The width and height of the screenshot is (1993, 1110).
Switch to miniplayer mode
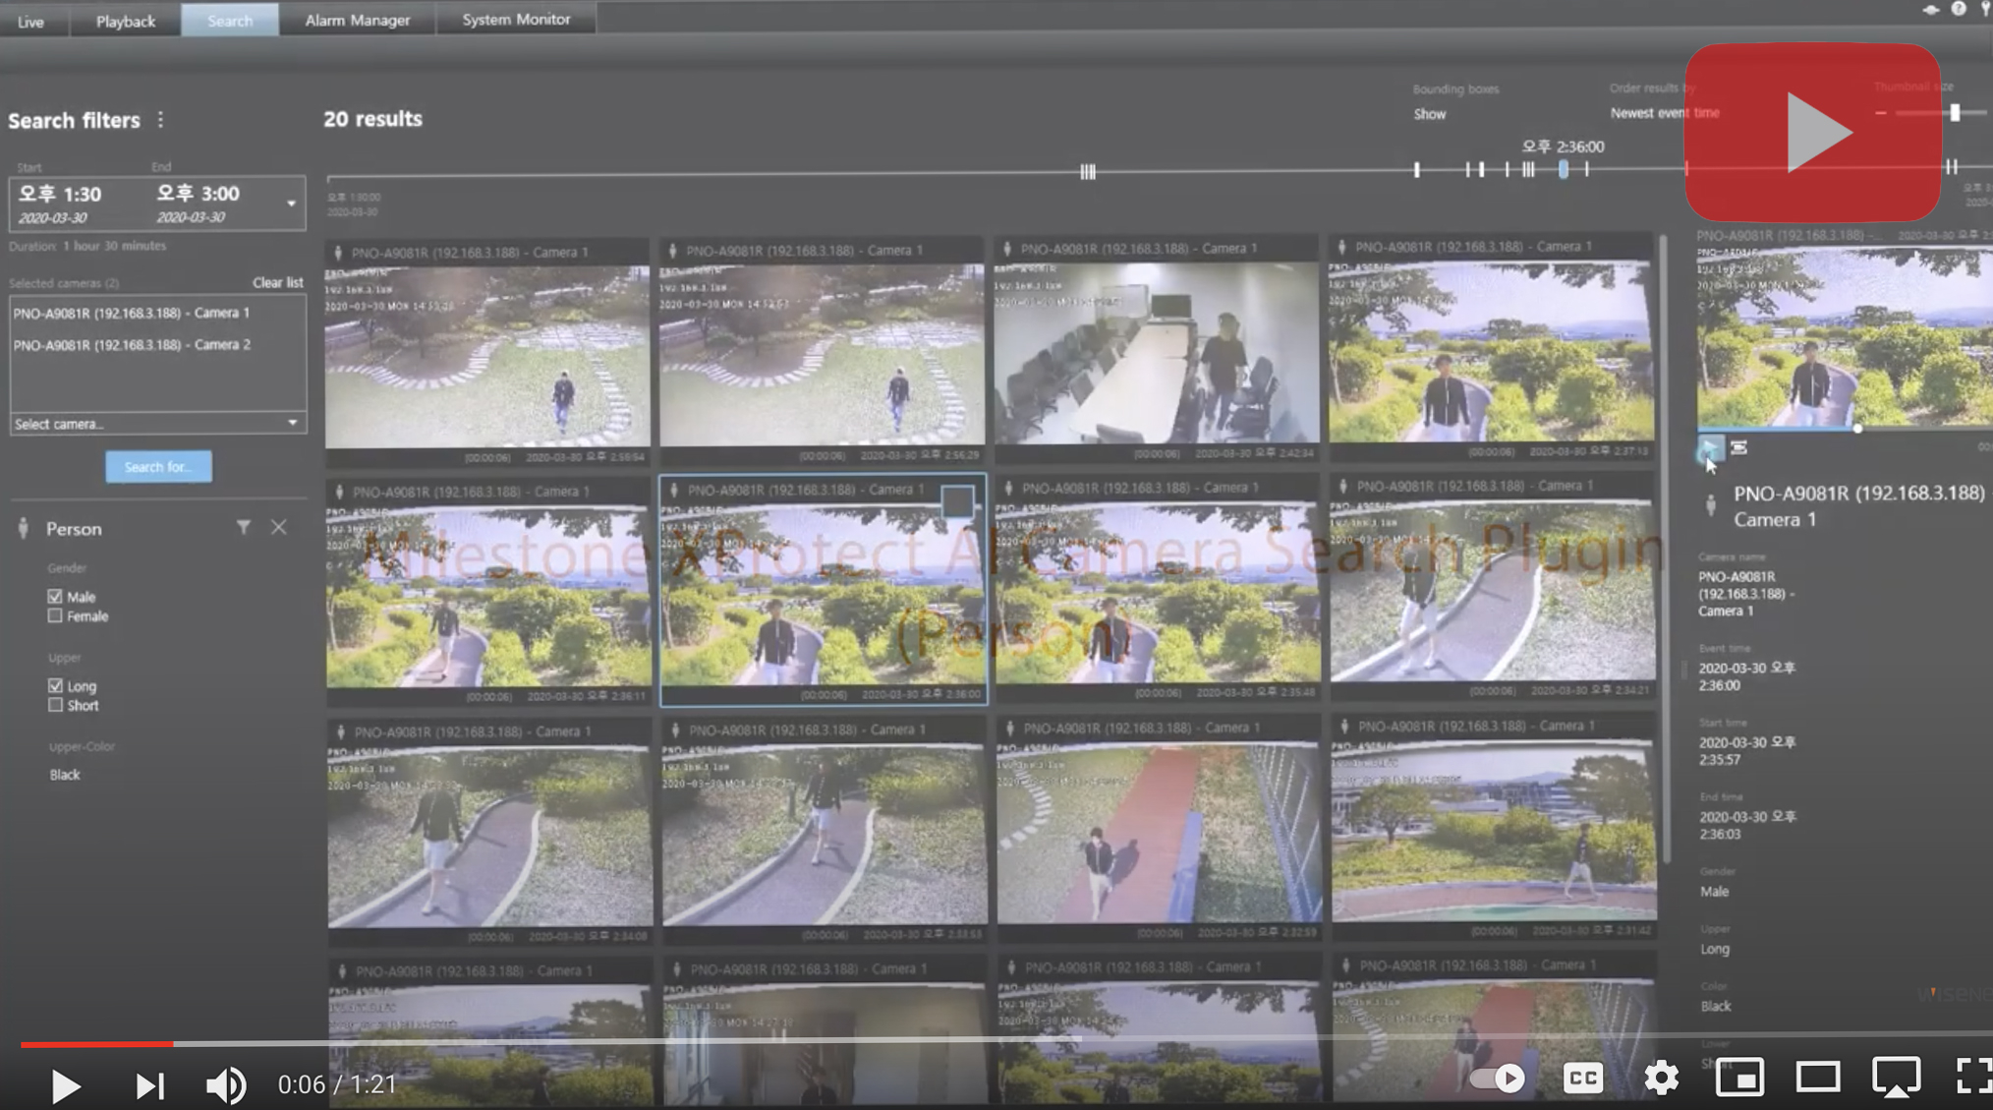(1739, 1079)
